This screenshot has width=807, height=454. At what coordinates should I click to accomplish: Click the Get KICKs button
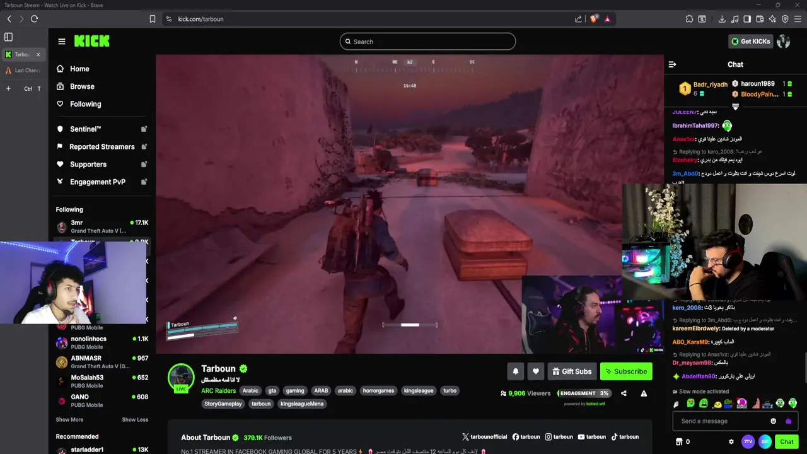pyautogui.click(x=750, y=42)
